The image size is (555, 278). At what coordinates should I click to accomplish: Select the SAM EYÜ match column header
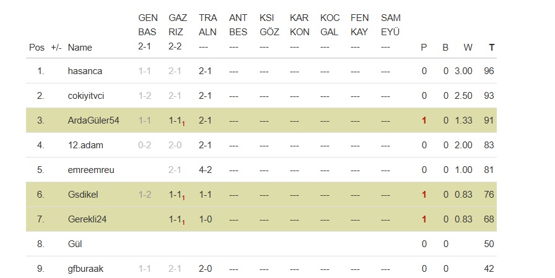point(390,25)
